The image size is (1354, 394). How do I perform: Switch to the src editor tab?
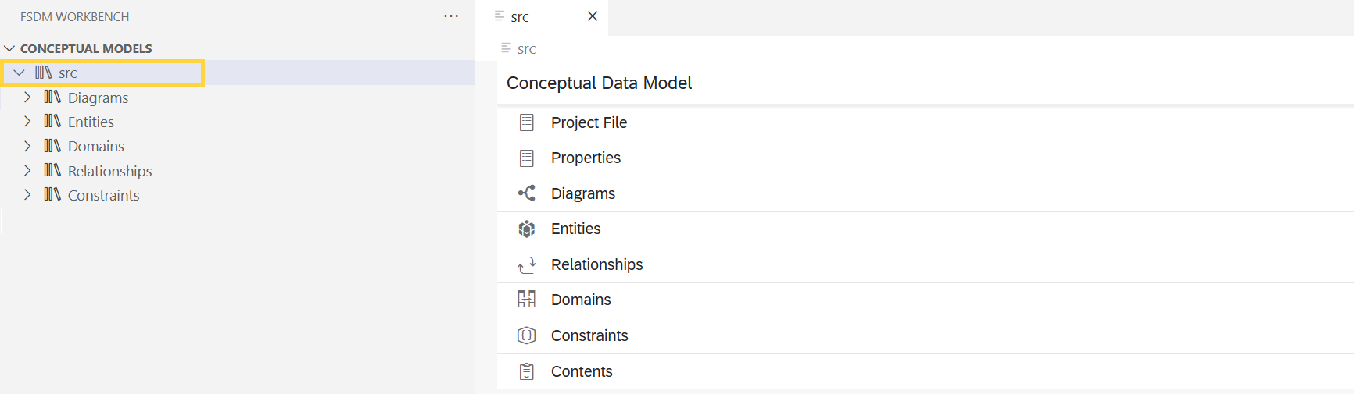[520, 17]
